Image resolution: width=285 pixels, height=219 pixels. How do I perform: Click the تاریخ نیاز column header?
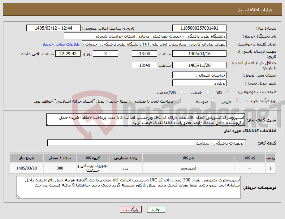26,158
